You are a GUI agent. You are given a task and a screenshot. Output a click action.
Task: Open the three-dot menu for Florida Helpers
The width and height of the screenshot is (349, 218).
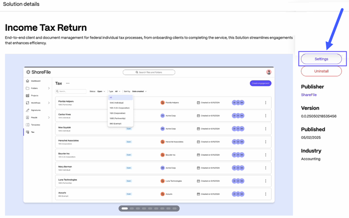[x=265, y=103]
